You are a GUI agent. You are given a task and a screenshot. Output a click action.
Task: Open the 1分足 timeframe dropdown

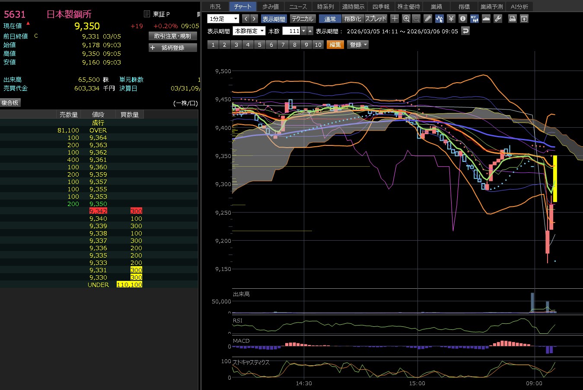223,19
